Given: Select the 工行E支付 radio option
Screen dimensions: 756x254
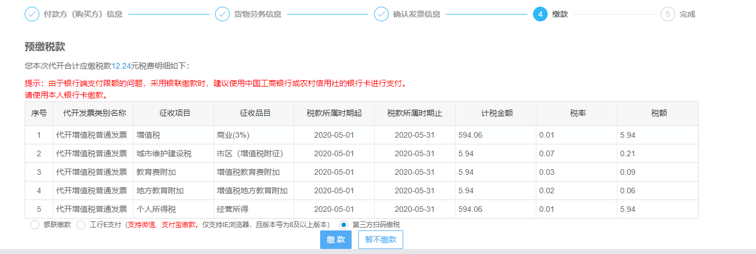Looking at the screenshot, I should tap(81, 225).
